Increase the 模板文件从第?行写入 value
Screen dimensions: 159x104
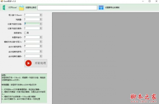pyautogui.click(x=41, y=41)
